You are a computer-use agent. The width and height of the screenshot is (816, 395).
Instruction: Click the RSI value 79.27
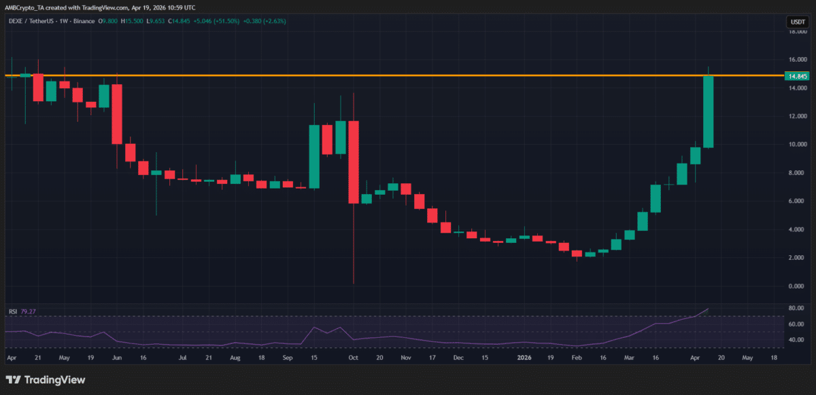[x=28, y=312]
